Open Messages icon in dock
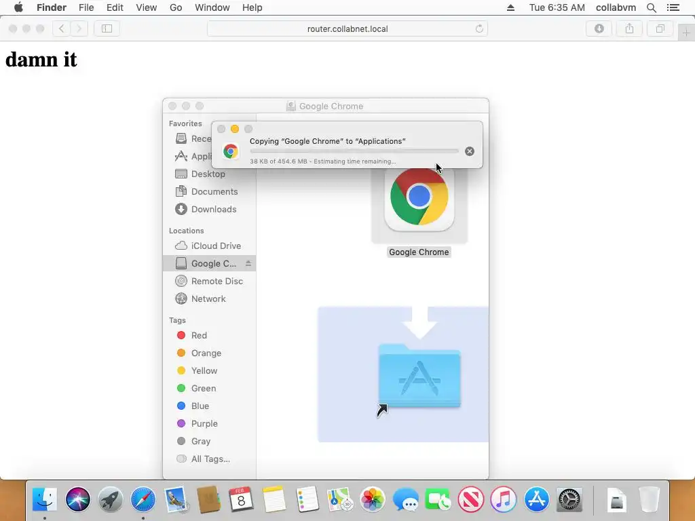Screen dimensions: 695x521 (x=405, y=499)
